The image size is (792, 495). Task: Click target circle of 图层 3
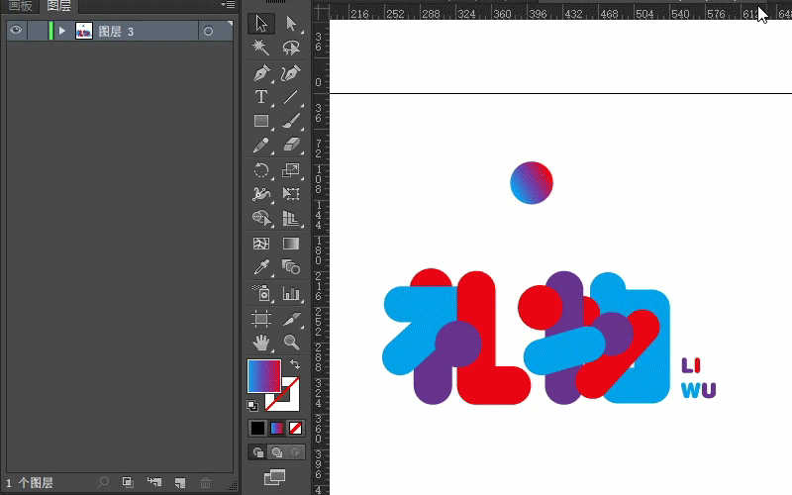208,32
